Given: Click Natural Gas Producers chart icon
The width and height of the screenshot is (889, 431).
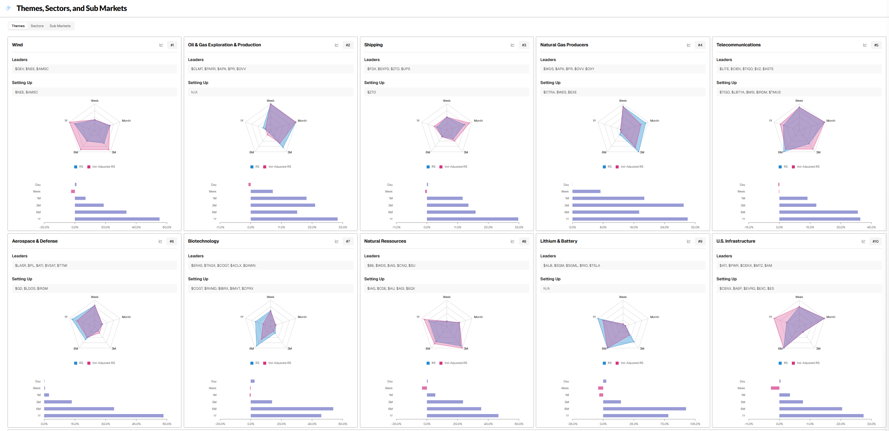Looking at the screenshot, I should [x=689, y=45].
